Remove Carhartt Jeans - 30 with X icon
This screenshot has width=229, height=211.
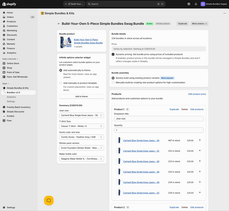(x=200, y=140)
